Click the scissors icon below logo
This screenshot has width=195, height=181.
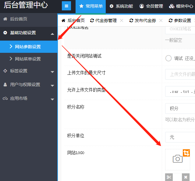(x=169, y=177)
